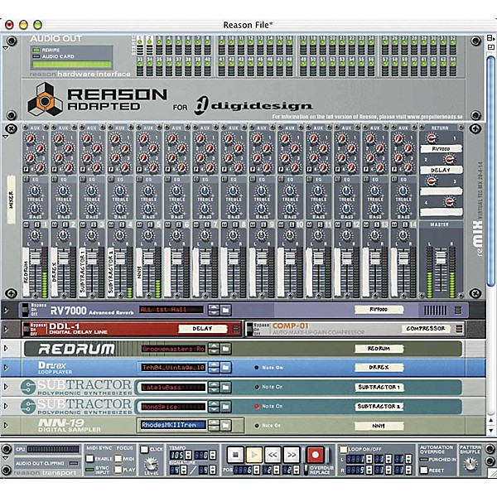This screenshot has width=497, height=497.
Task: Click the SUBTRACTOR 1 device name label
Action: coord(379,387)
